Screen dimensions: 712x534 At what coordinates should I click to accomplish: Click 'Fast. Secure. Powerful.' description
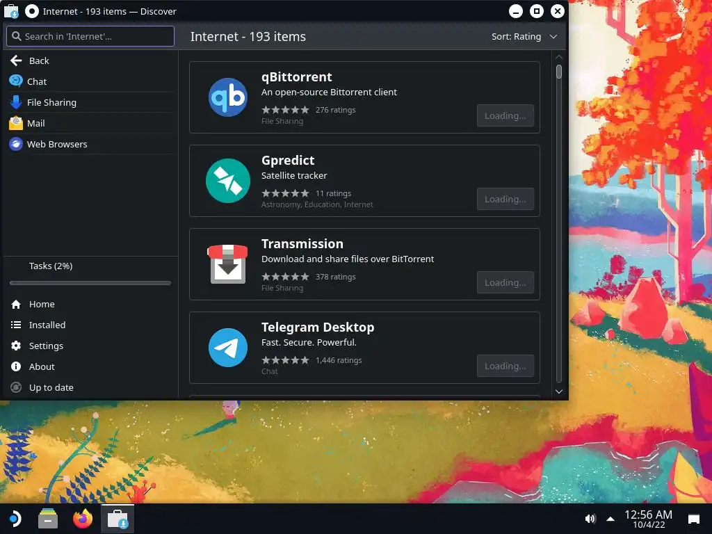[309, 342]
